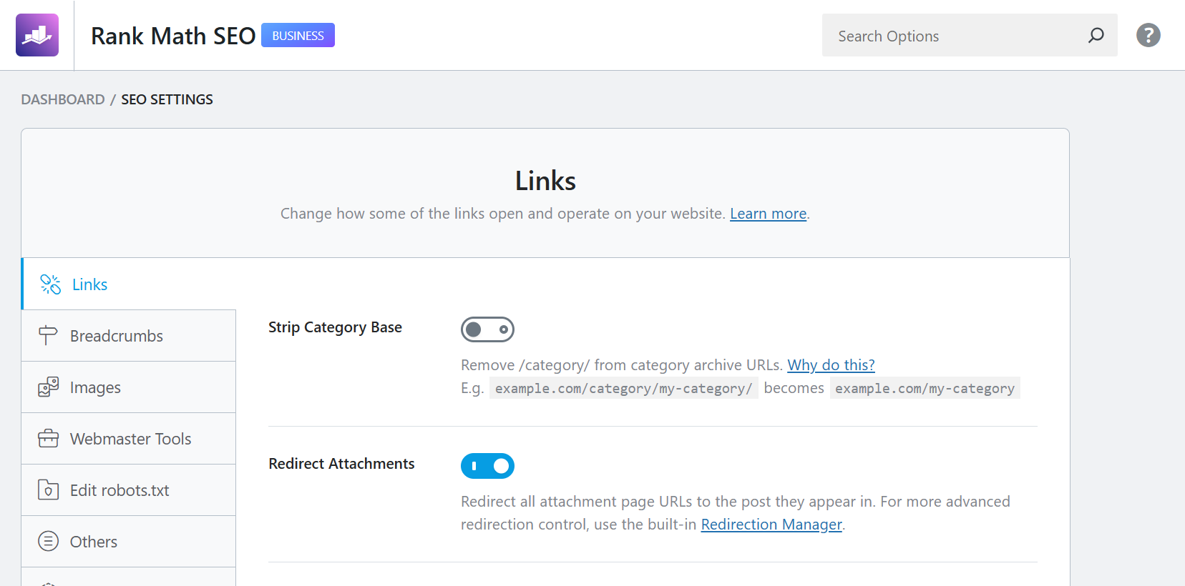Disable the Redirect Attachments toggle
Image resolution: width=1185 pixels, height=586 pixels.
(x=487, y=466)
